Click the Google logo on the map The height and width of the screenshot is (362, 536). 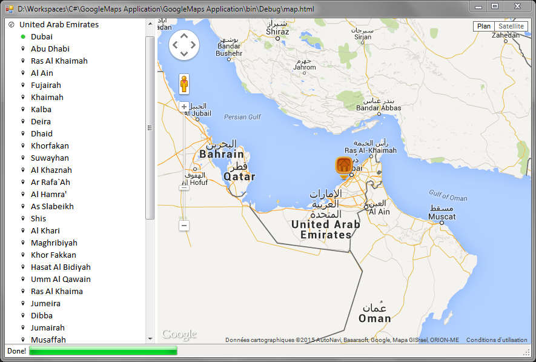point(179,334)
